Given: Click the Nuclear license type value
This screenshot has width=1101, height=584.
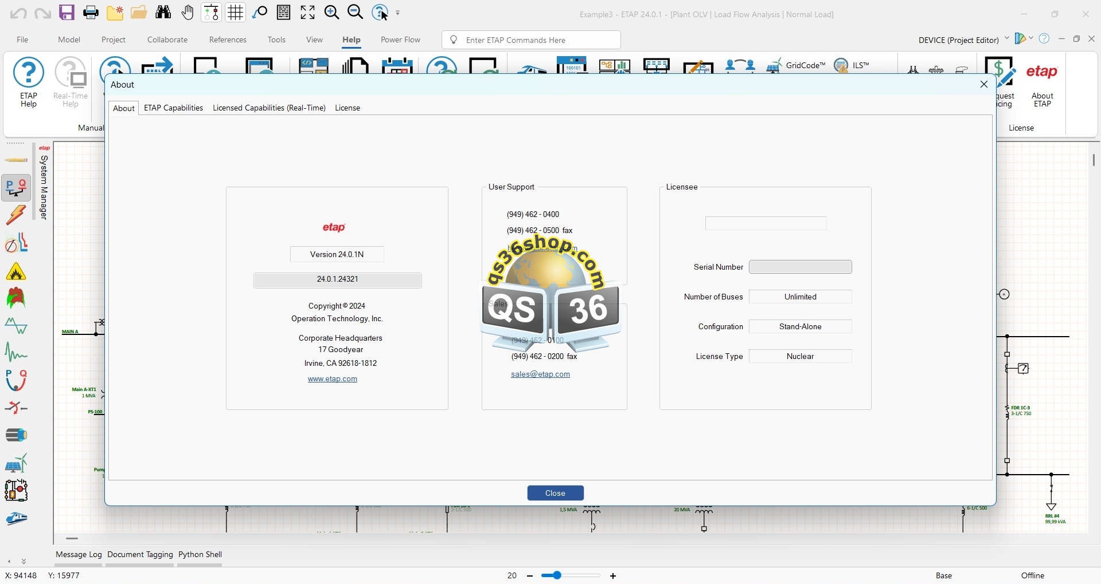Looking at the screenshot, I should (x=801, y=356).
